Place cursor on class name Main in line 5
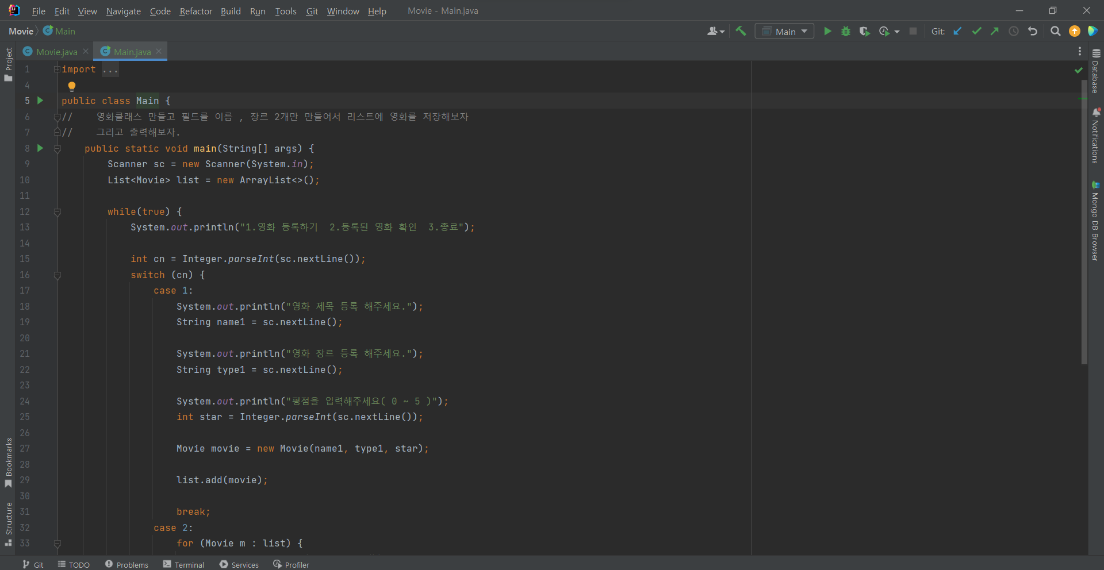 (147, 101)
